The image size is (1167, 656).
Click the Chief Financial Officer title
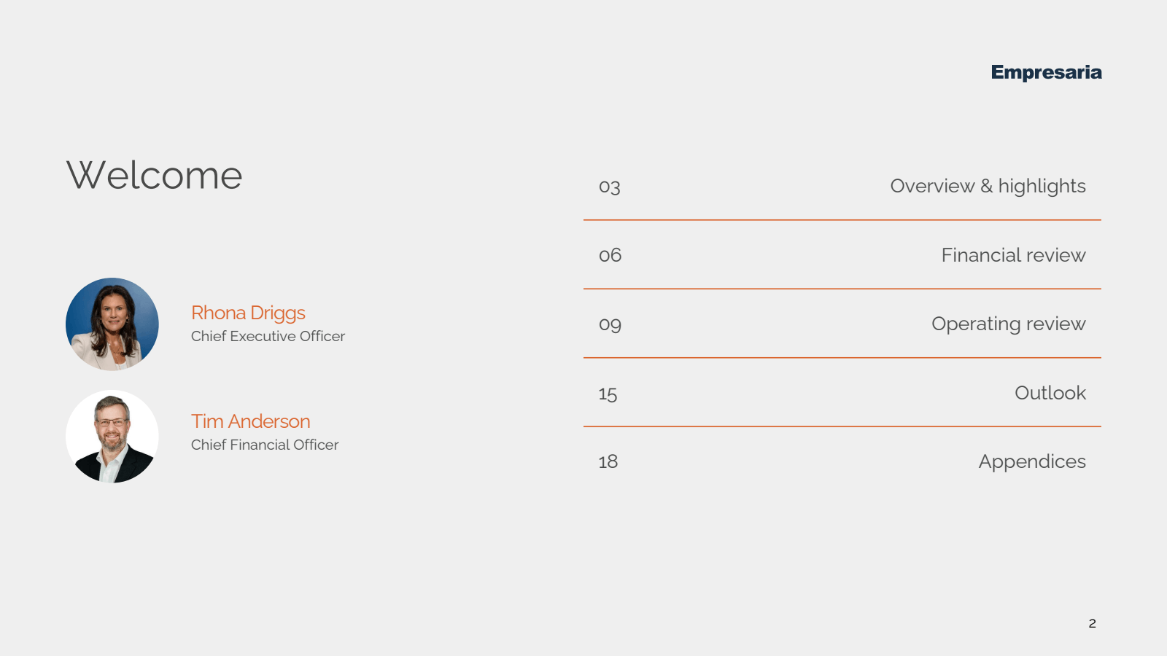[265, 445]
